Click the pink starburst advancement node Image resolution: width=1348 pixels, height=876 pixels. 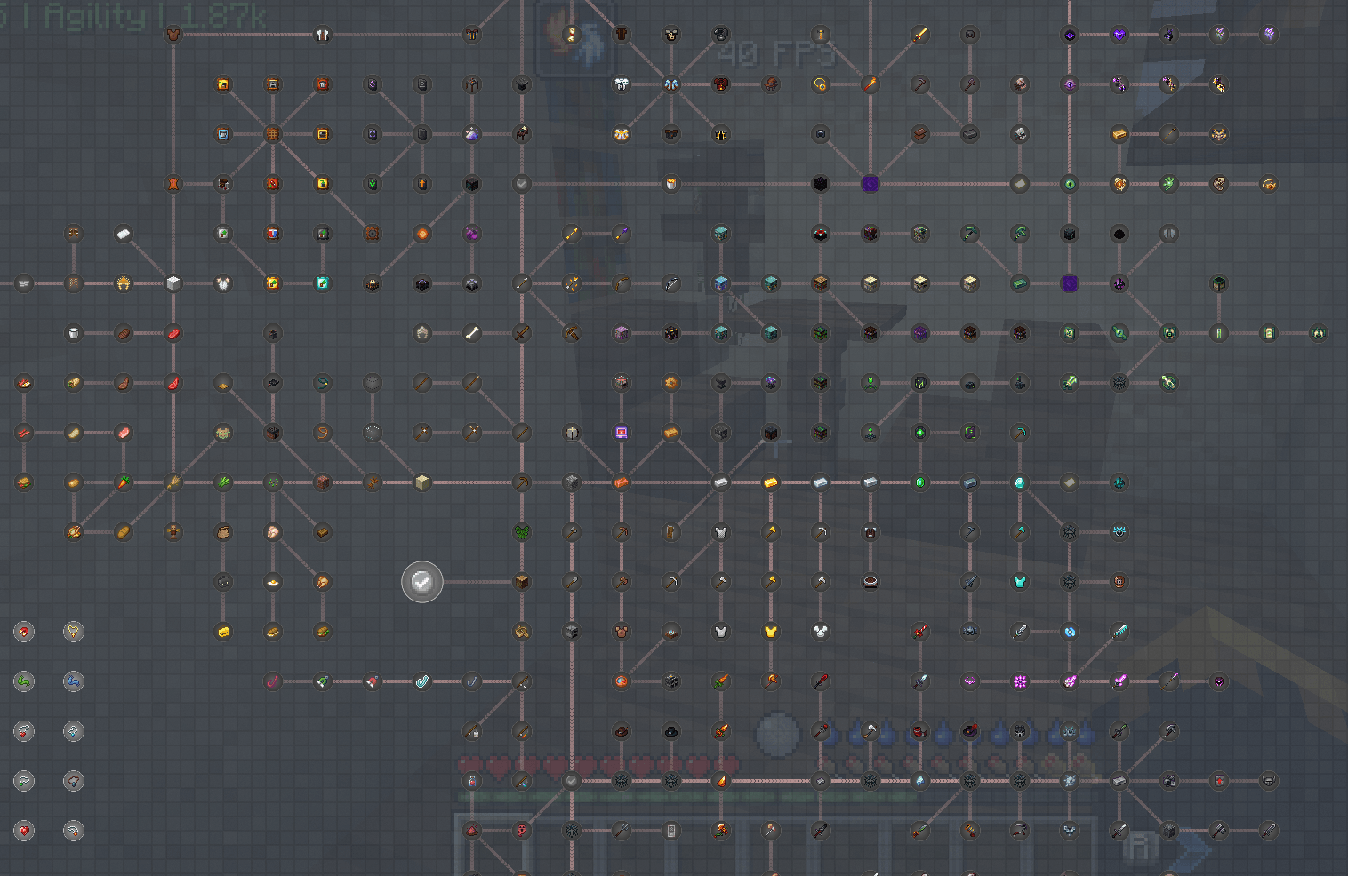[x=1020, y=681]
